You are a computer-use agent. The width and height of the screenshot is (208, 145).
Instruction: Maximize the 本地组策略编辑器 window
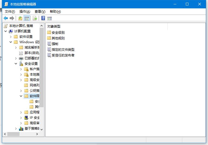187,4
